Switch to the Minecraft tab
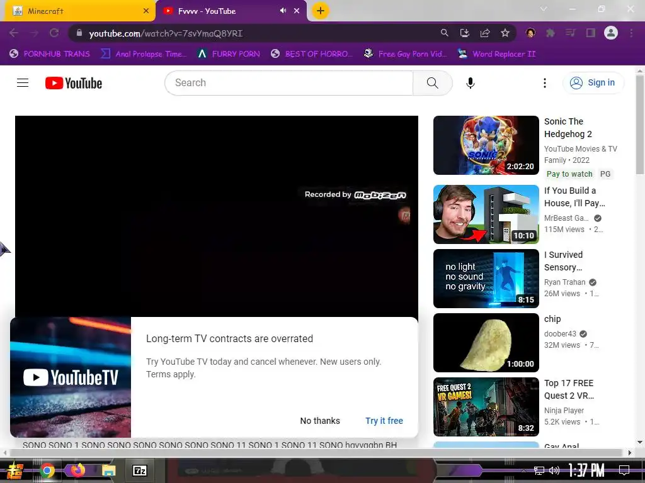 click(x=78, y=11)
